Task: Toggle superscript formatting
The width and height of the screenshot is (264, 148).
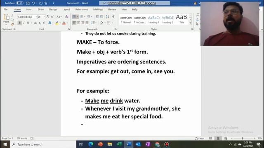Action: [44, 23]
